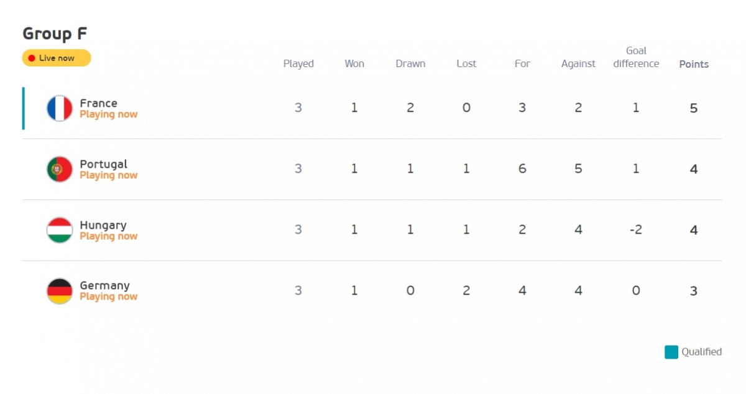Open the Portugal team name link

pyautogui.click(x=103, y=164)
